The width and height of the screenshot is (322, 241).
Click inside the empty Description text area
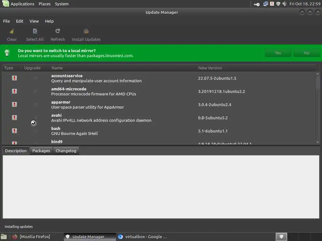(x=161, y=187)
